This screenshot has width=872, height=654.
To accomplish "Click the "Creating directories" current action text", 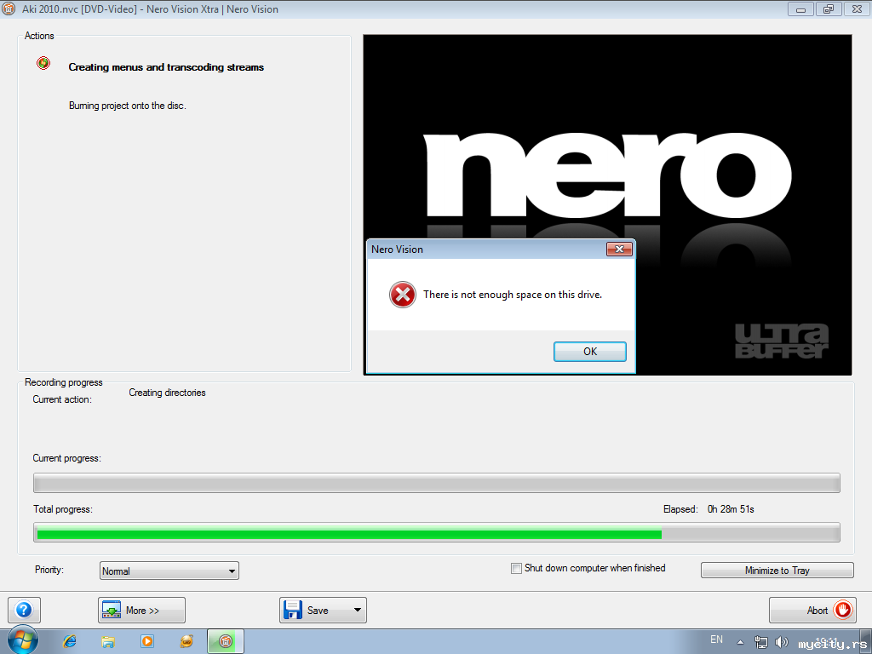I will (x=168, y=393).
